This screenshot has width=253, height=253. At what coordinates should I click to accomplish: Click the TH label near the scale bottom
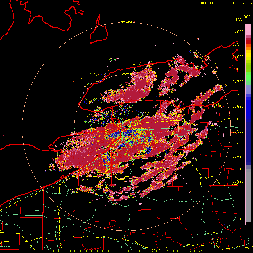coord(241,219)
